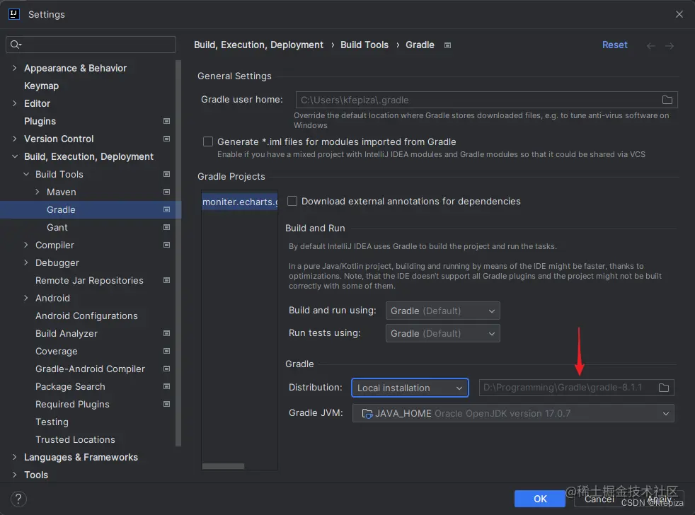Viewport: 695px width, 515px height.
Task: Open Trusted Locations settings
Action: (75, 439)
